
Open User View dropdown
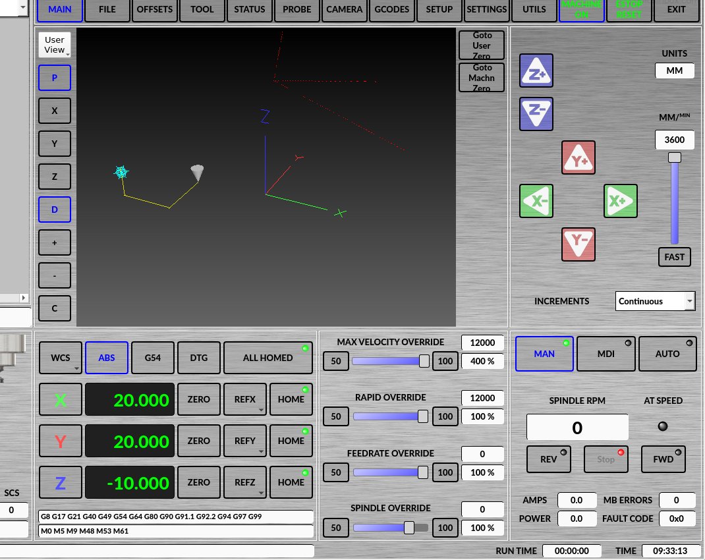(x=55, y=45)
